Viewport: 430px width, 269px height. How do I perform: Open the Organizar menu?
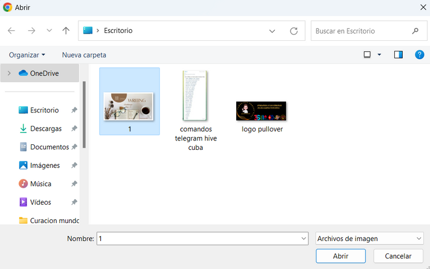tap(27, 55)
